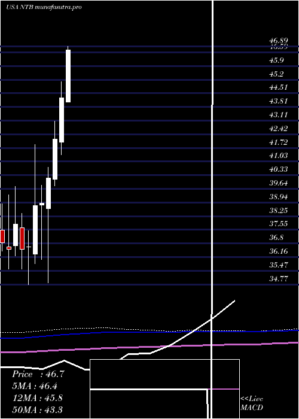Select the 44.51 price axis label

click(278, 87)
